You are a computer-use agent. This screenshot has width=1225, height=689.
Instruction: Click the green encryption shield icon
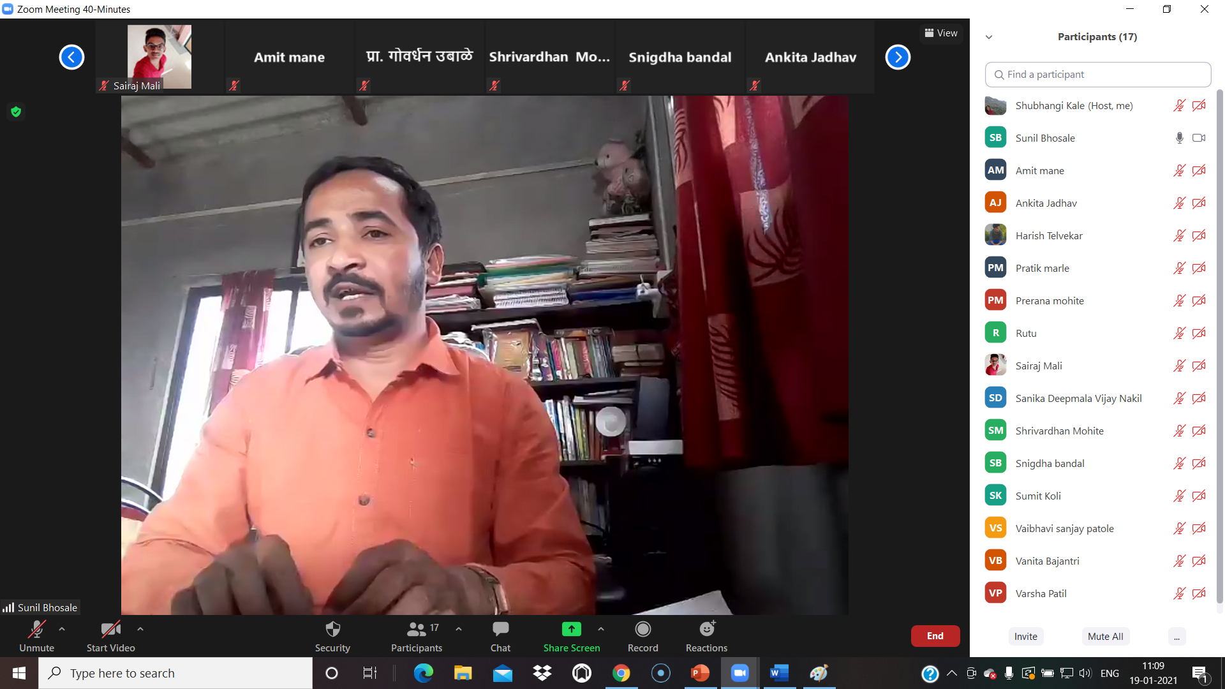(x=16, y=112)
